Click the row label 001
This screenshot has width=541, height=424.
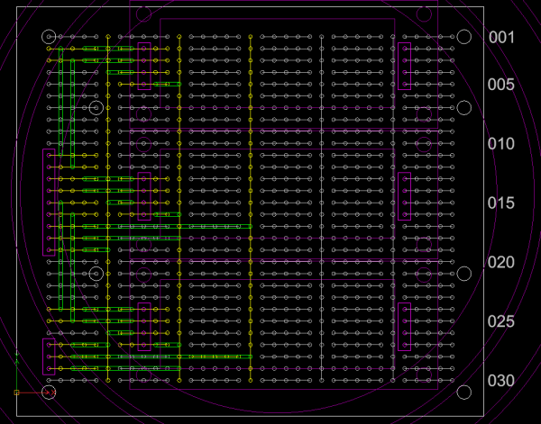coord(501,38)
